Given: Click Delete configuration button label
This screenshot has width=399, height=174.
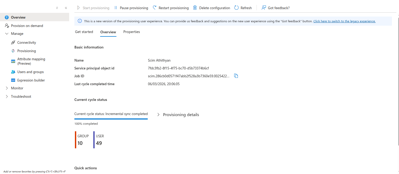Looking at the screenshot, I should tap(214, 8).
